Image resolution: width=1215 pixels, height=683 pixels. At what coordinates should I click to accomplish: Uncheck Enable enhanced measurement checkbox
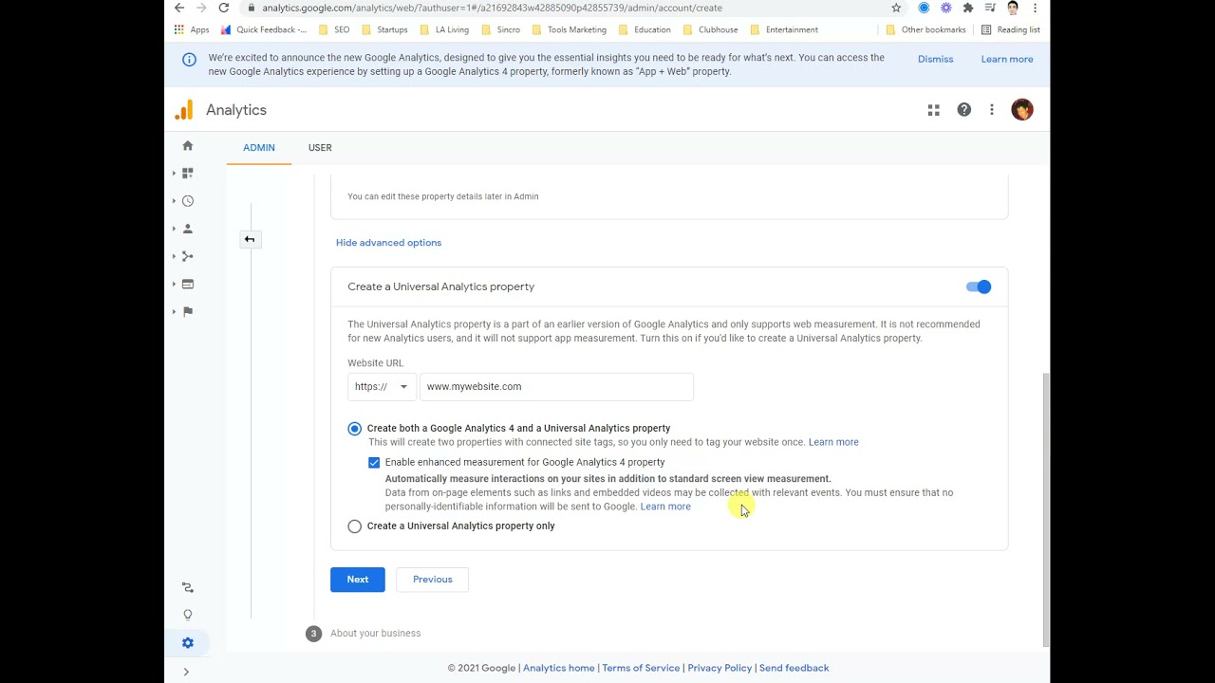[x=374, y=462]
